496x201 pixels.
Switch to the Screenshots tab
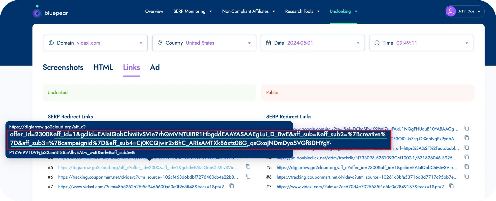[63, 67]
